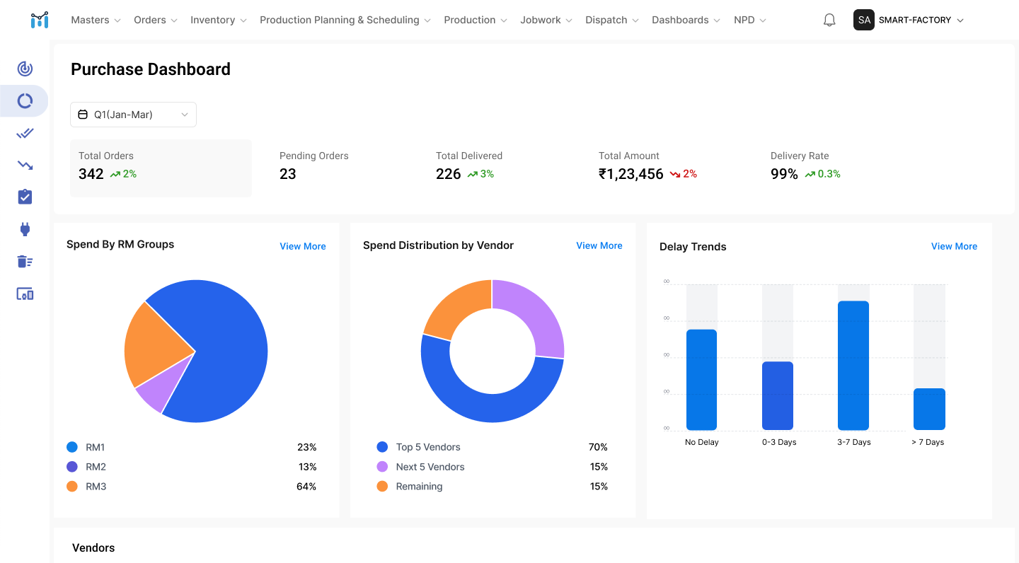Click the notification bell icon
The height and width of the screenshot is (563, 1019).
pyautogui.click(x=829, y=21)
